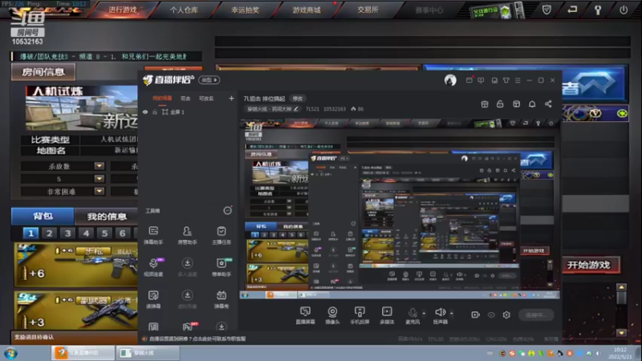Toggle the preview eye icon beside settings gear
642x361 pixels.
tap(491, 314)
